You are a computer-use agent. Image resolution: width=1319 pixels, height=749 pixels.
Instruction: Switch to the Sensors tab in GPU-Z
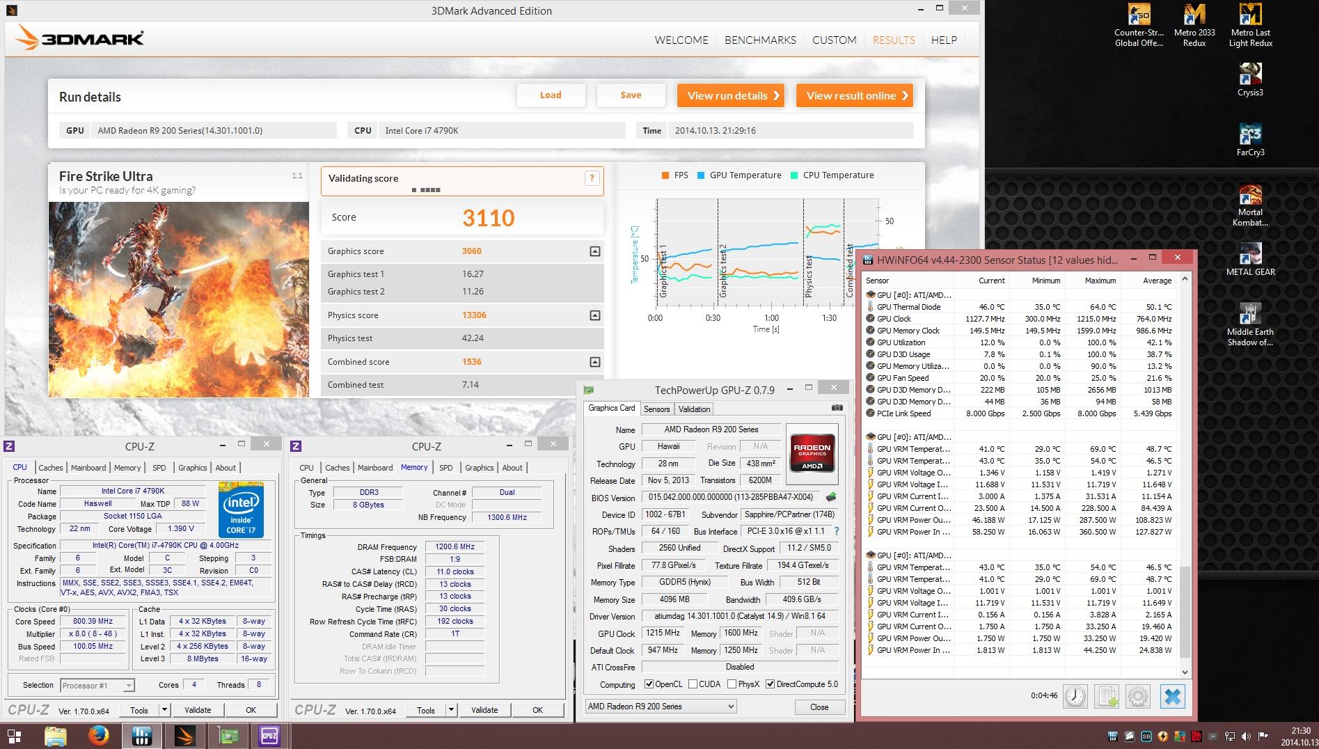[x=656, y=409]
